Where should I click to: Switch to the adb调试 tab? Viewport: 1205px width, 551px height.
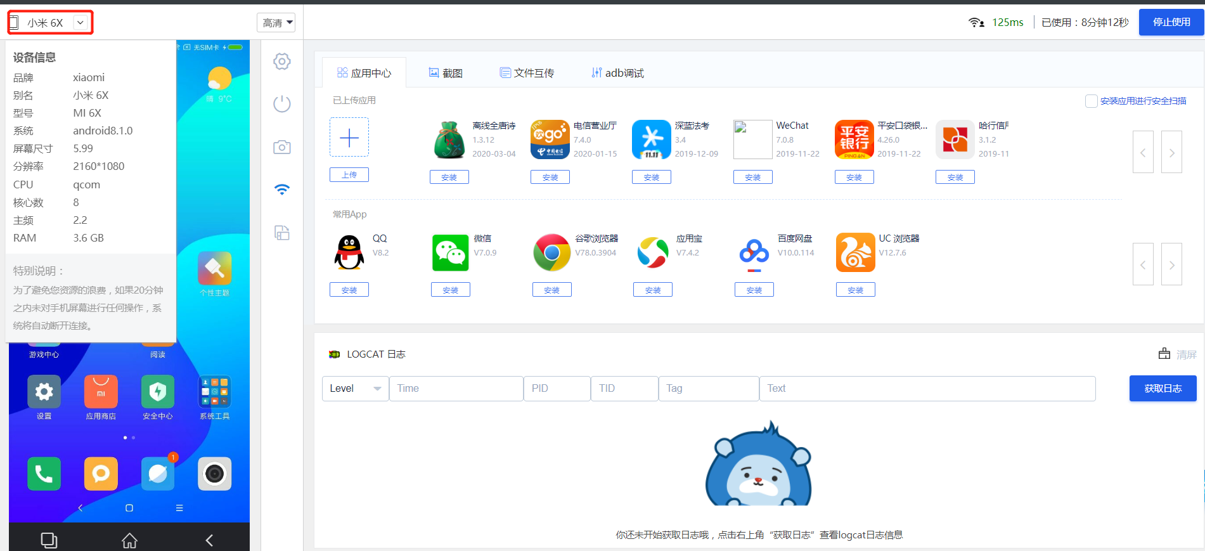tap(617, 73)
